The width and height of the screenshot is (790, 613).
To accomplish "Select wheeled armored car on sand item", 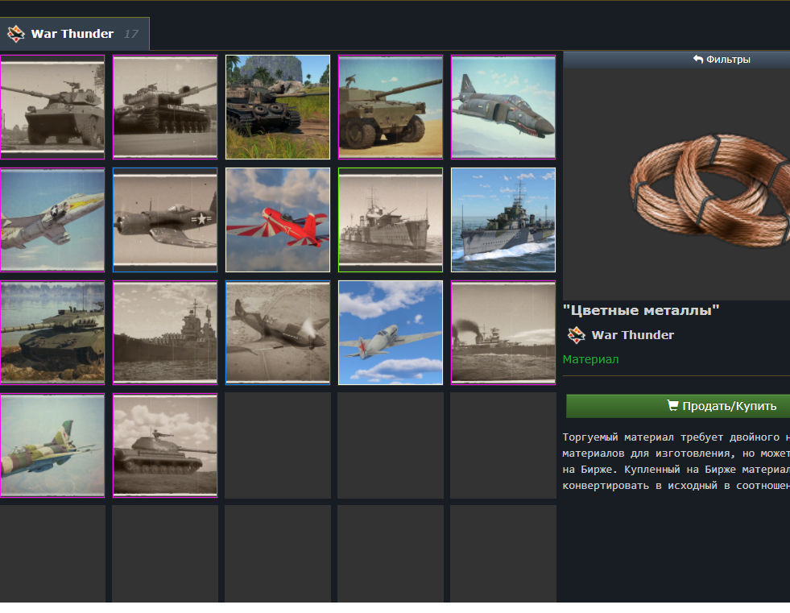I will pyautogui.click(x=391, y=107).
